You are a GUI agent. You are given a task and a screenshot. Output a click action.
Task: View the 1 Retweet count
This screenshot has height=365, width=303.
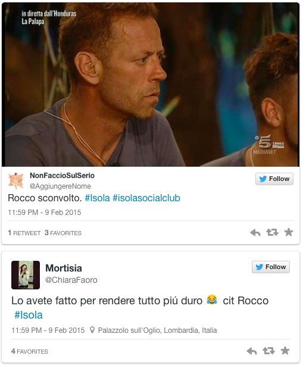(24, 233)
